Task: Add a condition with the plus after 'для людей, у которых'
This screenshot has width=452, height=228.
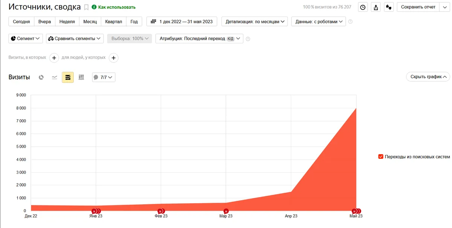Action: pyautogui.click(x=113, y=58)
